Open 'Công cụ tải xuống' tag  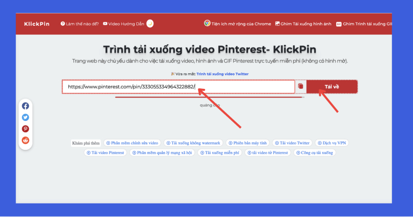[x=314, y=152]
